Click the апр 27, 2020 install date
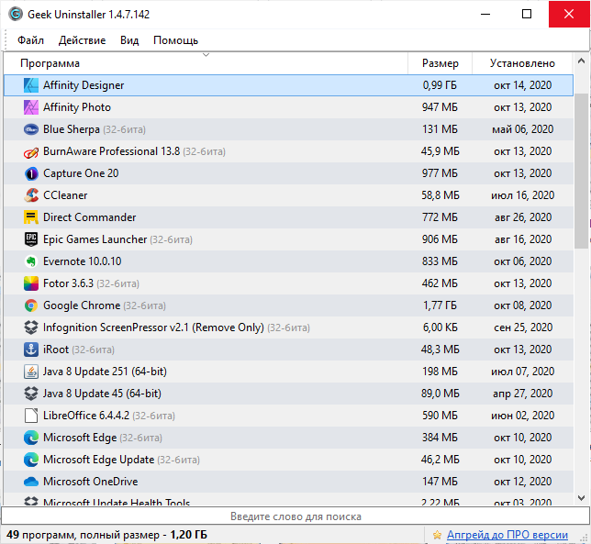This screenshot has width=591, height=544. click(x=522, y=394)
